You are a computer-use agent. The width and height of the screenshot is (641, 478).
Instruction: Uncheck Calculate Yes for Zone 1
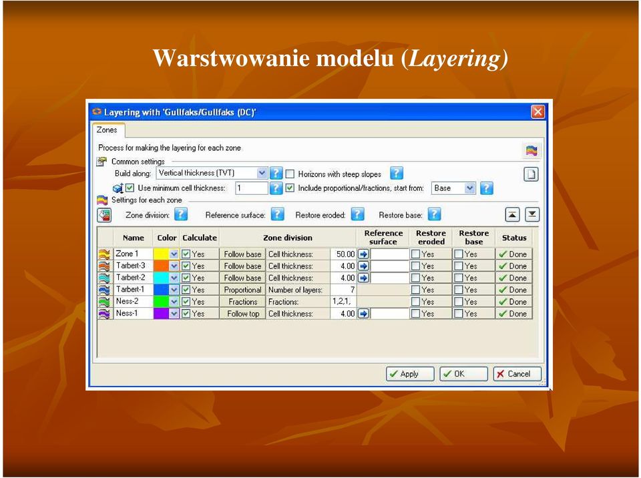(186, 254)
